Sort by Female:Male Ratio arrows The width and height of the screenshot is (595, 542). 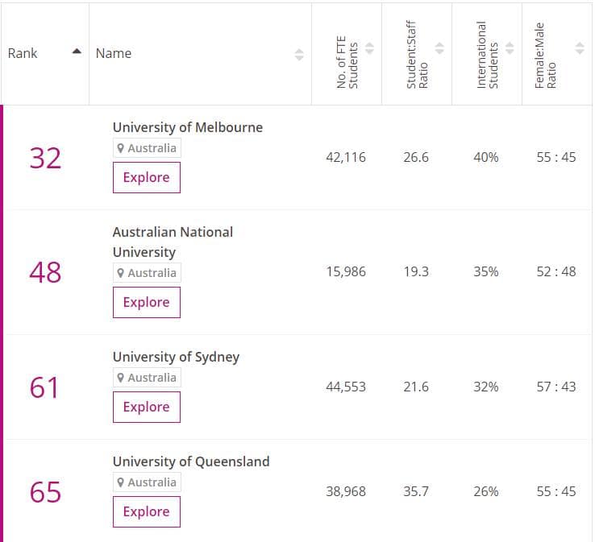(x=580, y=48)
